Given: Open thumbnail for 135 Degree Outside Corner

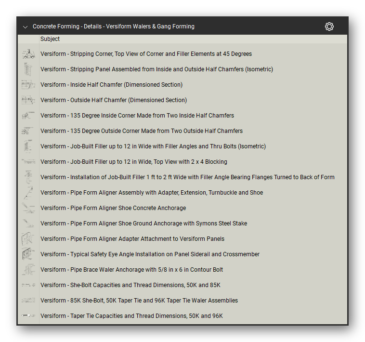Looking at the screenshot, I should coord(28,131).
